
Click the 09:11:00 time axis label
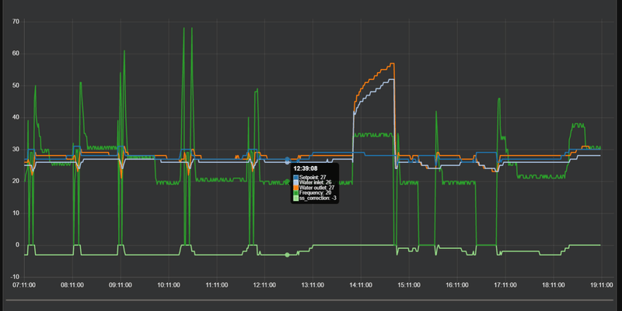pos(121,285)
